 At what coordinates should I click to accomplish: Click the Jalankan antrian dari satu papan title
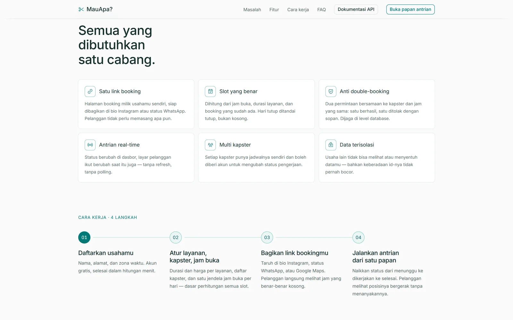375,257
